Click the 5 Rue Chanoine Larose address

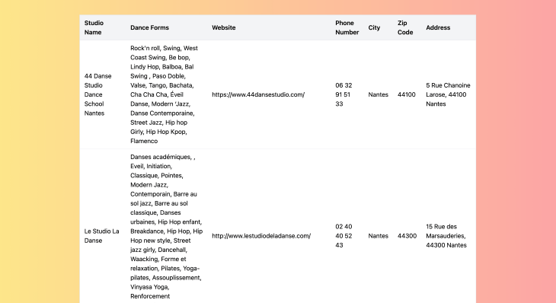pos(448,94)
